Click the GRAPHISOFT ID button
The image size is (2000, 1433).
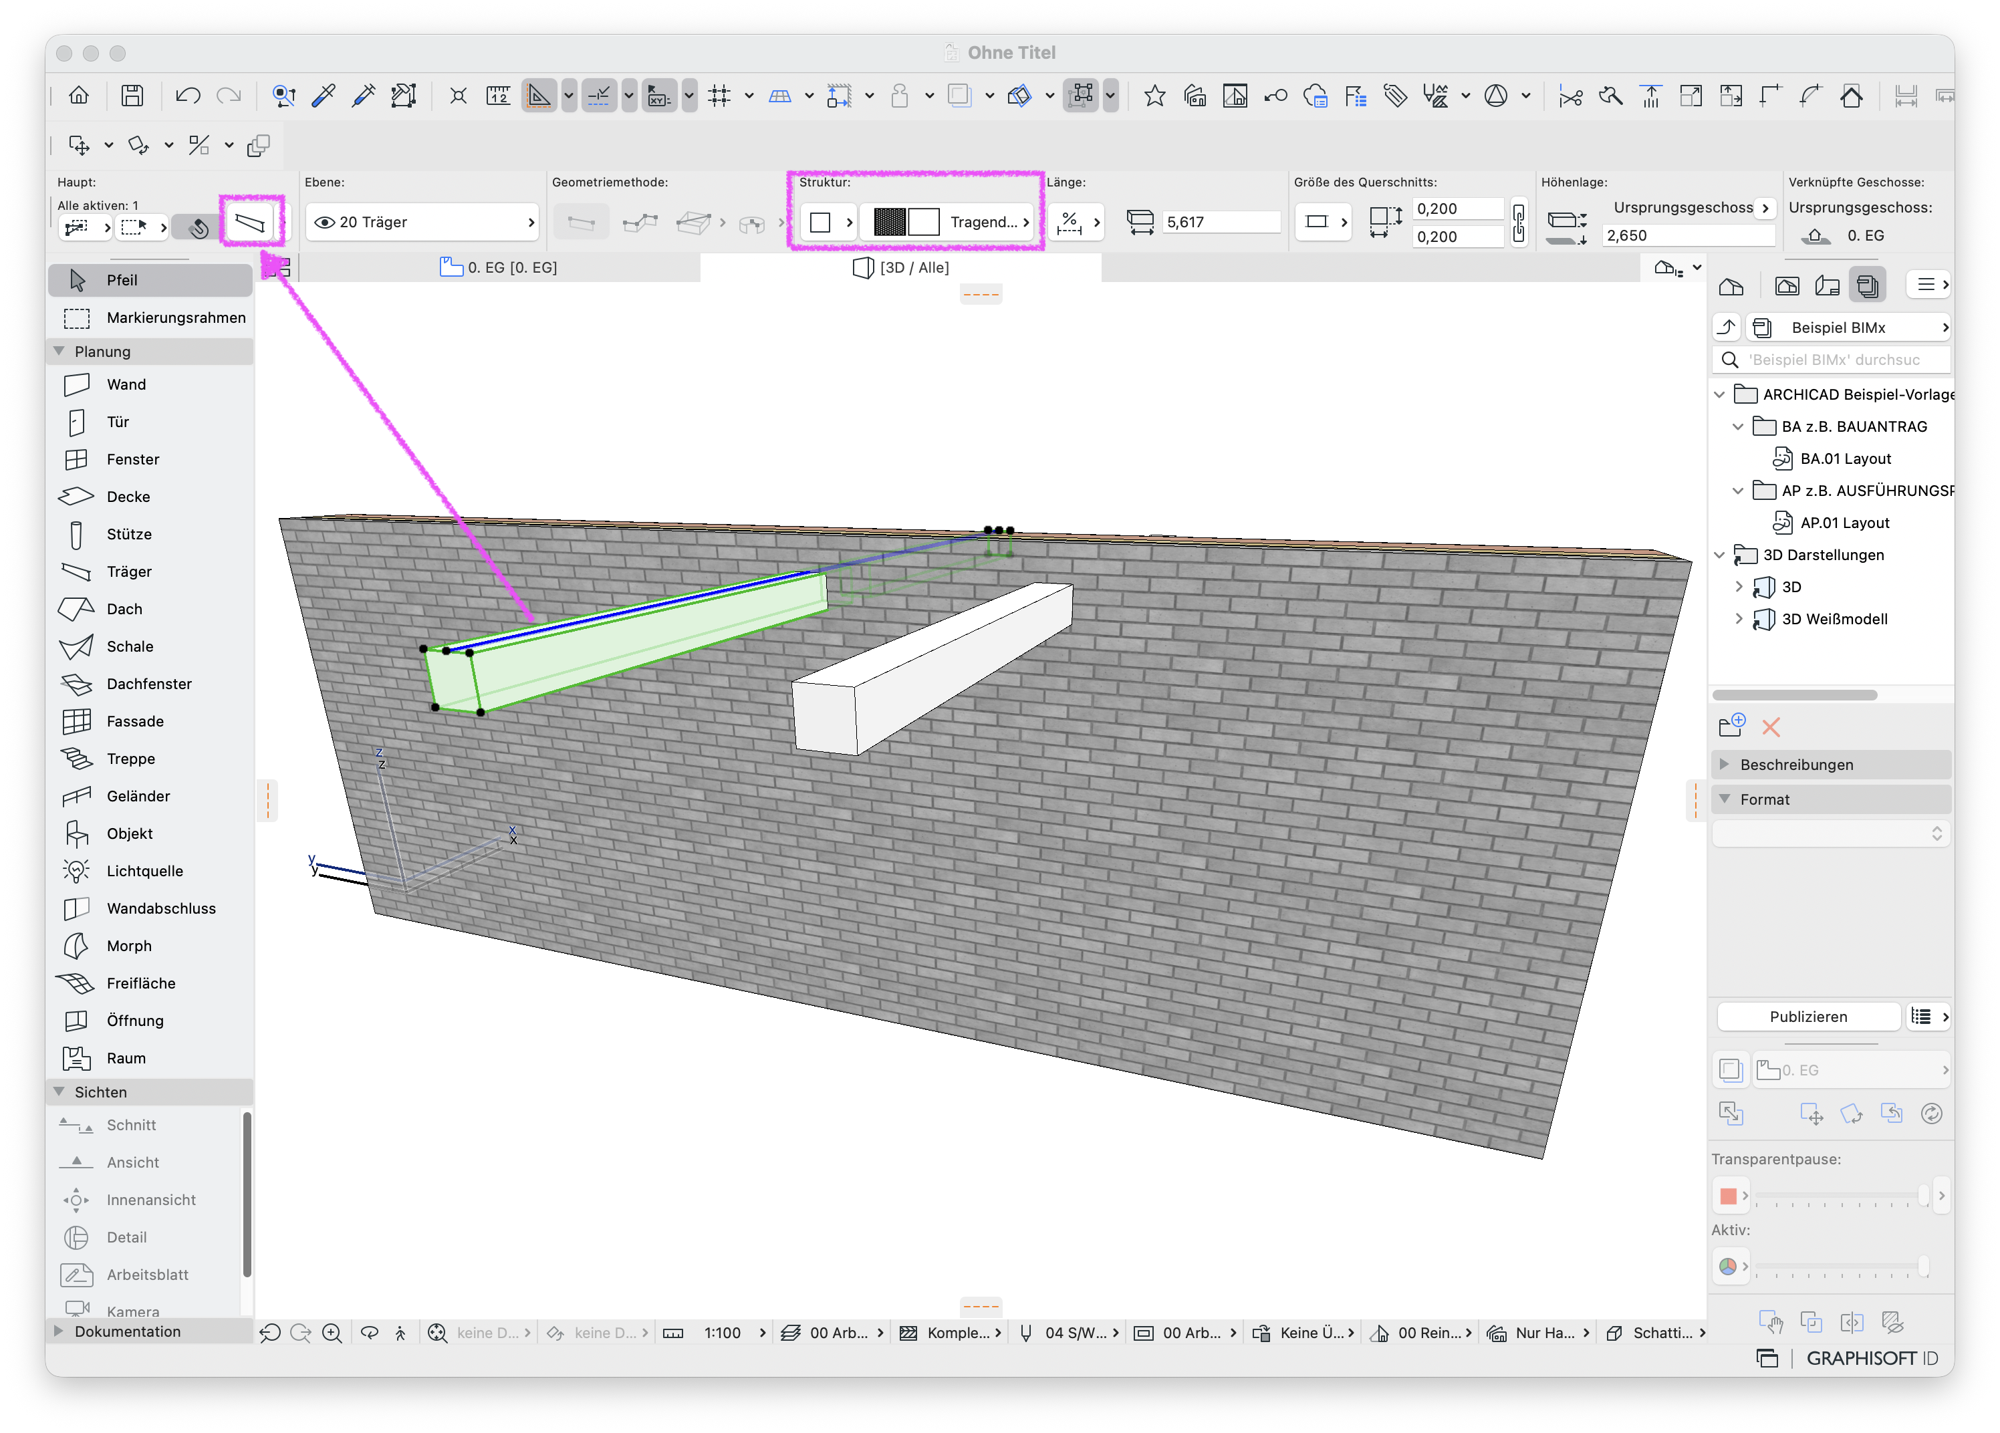[x=1871, y=1358]
